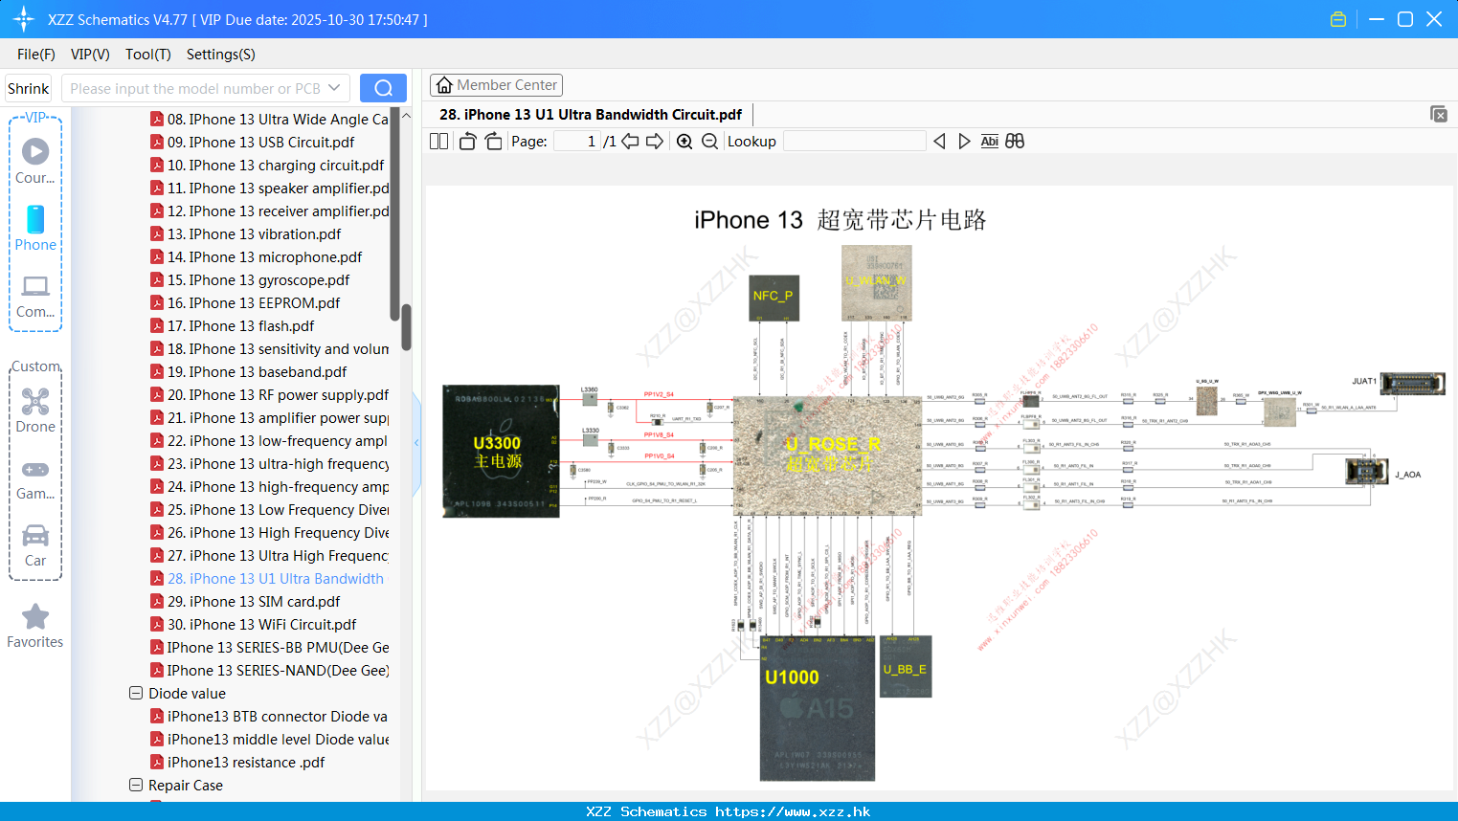1458x821 pixels.
Task: Open the model number dropdown arrow
Action: click(x=334, y=88)
